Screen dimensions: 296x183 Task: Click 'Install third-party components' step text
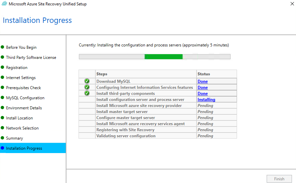coord(125,94)
